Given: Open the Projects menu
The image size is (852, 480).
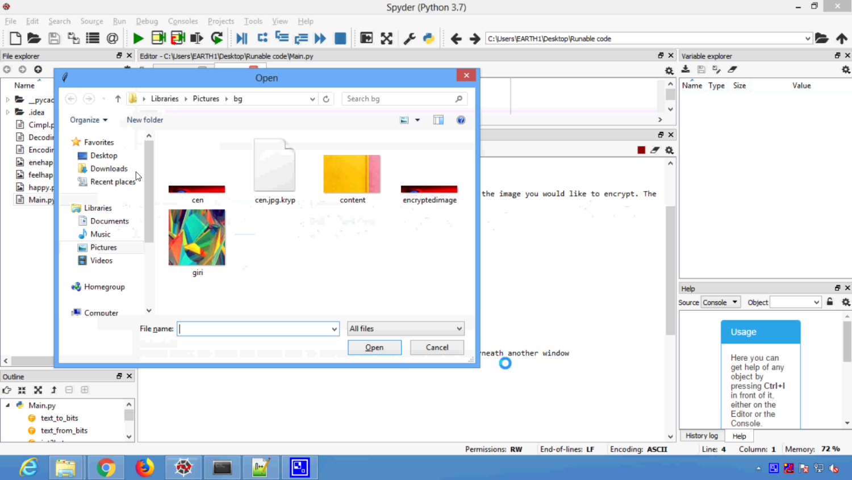Looking at the screenshot, I should [221, 21].
